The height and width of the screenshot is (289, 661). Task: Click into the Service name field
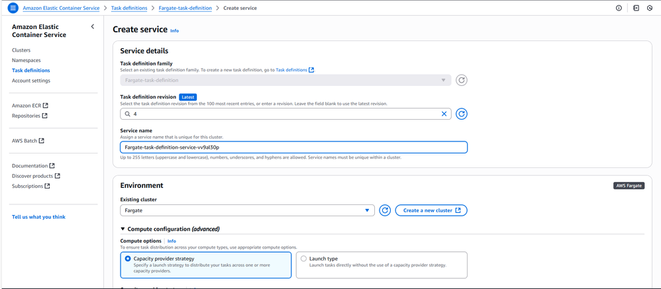pos(293,147)
